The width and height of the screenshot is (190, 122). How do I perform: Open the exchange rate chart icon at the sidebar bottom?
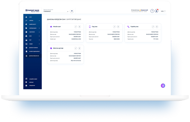click(x=26, y=79)
